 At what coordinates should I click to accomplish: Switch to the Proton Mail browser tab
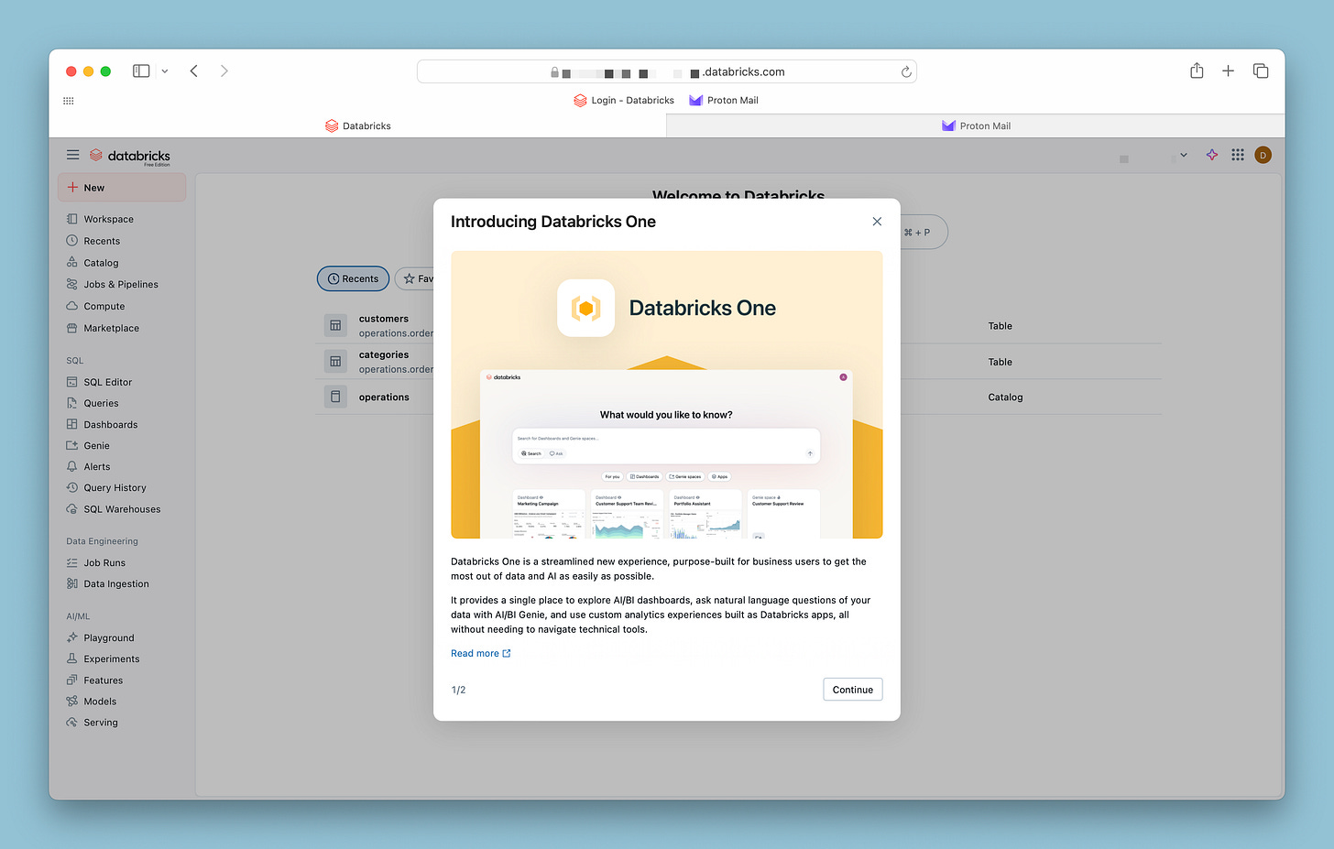[976, 125]
